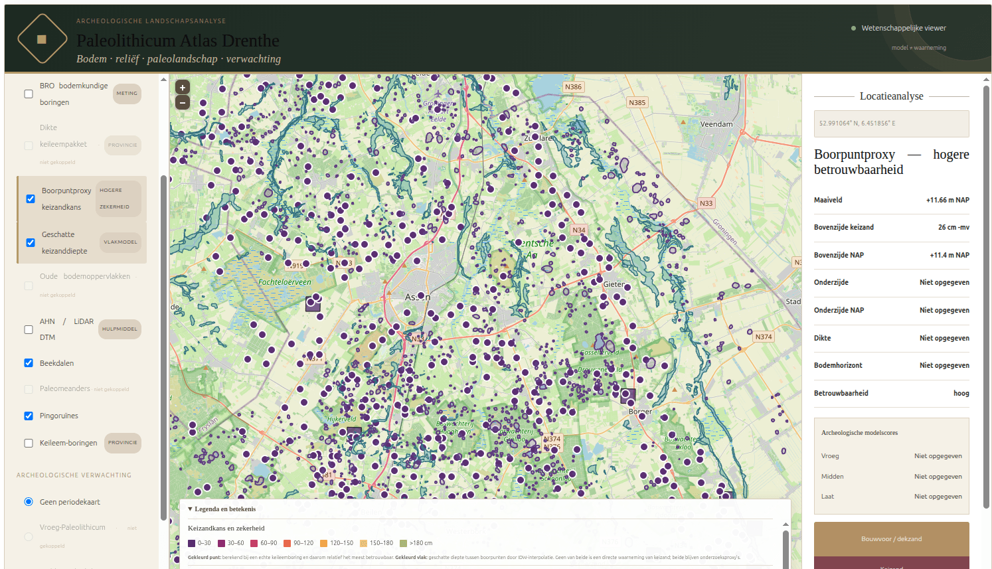Image resolution: width=992 pixels, height=569 pixels.
Task: Click the N386 road shield on map
Action: point(573,87)
